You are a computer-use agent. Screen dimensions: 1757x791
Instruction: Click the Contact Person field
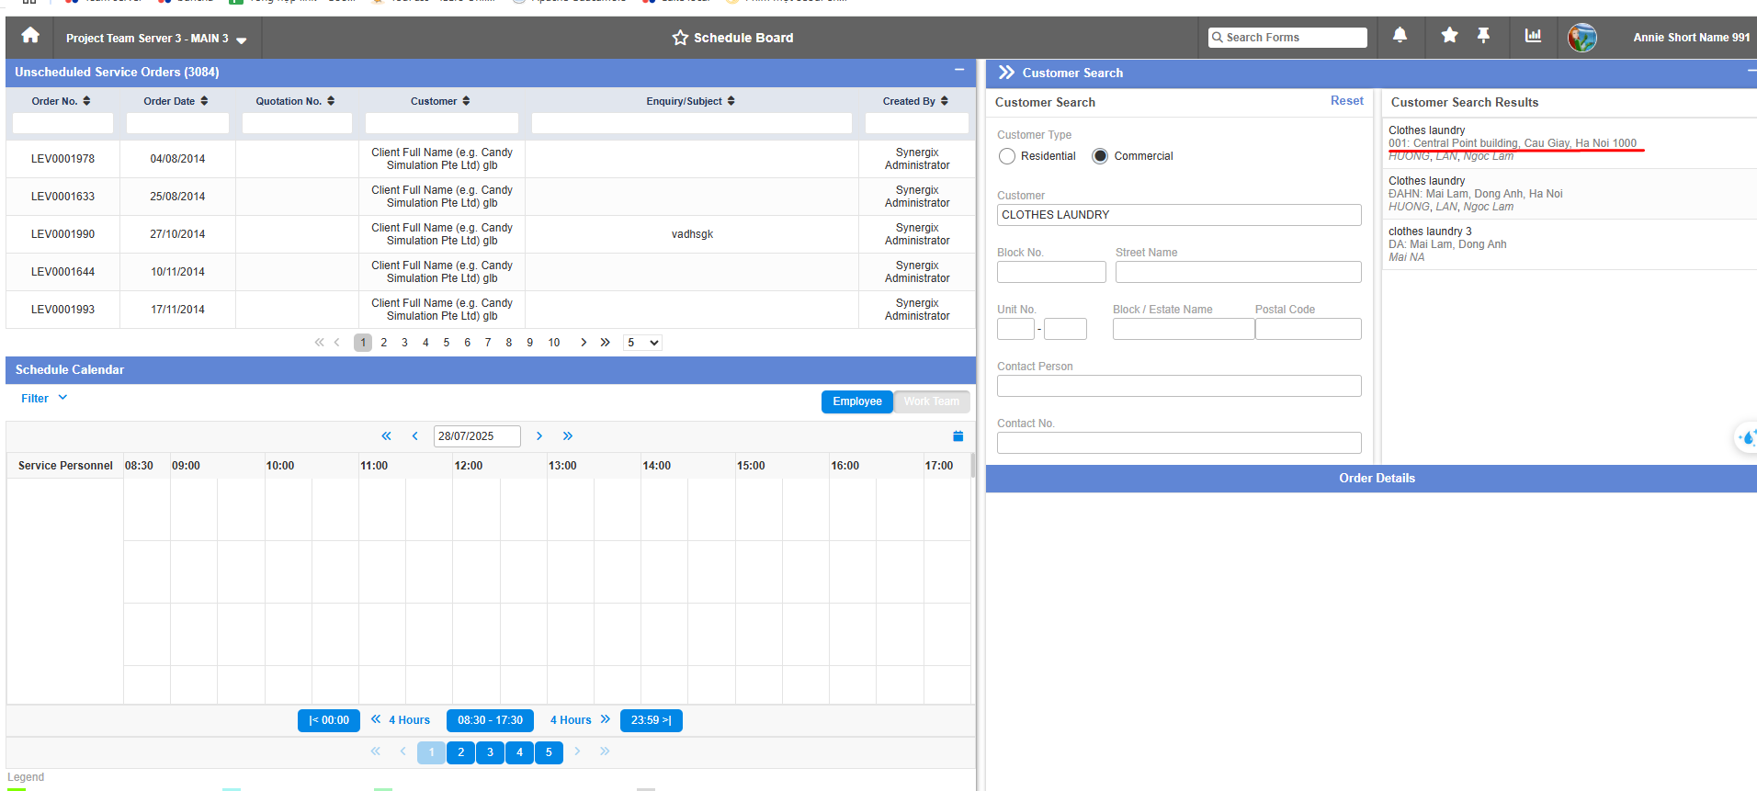pyautogui.click(x=1179, y=386)
